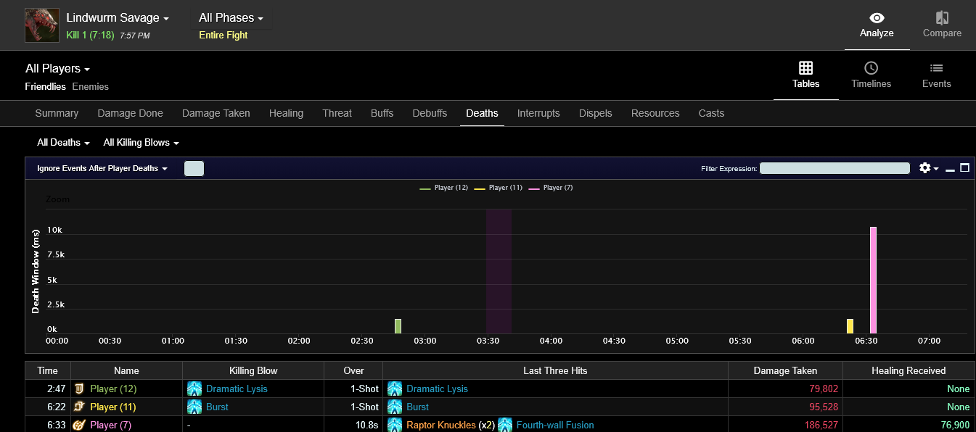Sort table by Name column header

pos(126,370)
